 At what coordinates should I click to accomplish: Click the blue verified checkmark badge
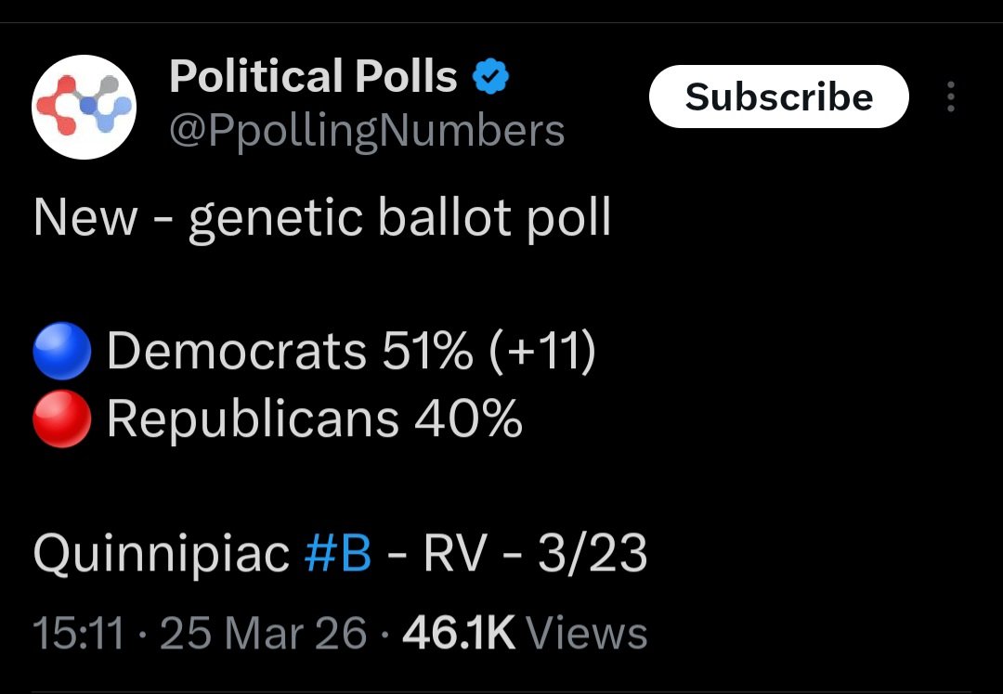pos(491,78)
